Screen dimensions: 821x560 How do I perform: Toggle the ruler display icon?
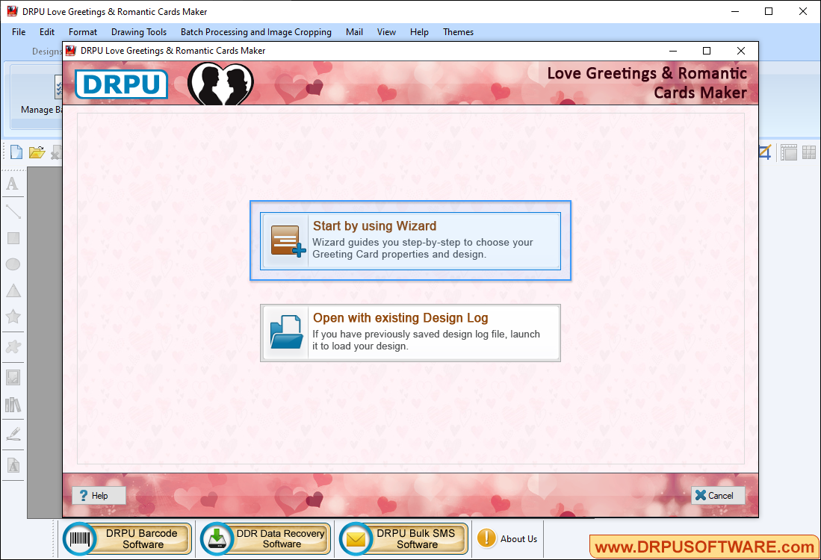789,152
